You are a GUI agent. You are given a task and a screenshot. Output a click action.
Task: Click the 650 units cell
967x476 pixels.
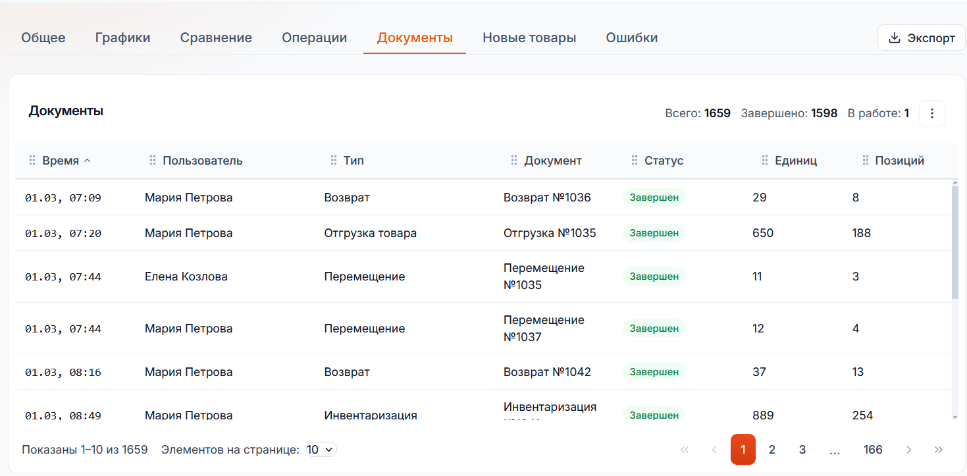point(763,233)
